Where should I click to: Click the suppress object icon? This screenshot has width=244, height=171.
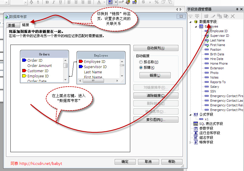(x=121, y=2)
